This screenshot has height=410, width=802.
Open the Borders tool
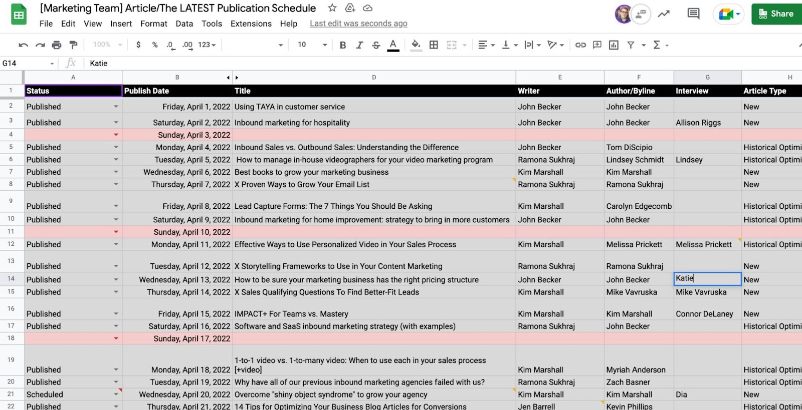pyautogui.click(x=434, y=45)
